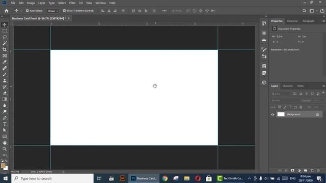Select the Magic Wand tool
326x183 pixels.
pyautogui.click(x=5, y=43)
